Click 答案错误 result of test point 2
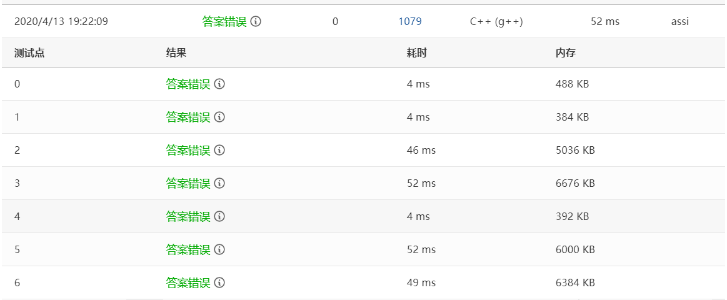The height and width of the screenshot is (300, 727). 188,150
